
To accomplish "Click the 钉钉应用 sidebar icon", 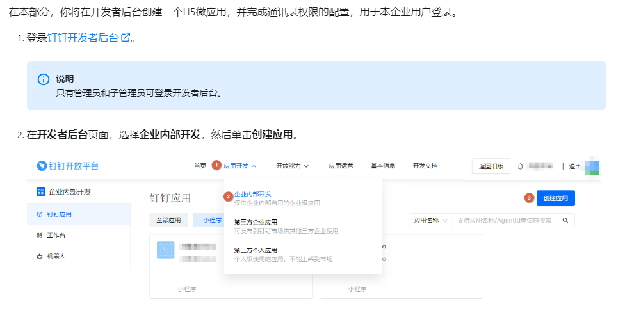I will [x=40, y=214].
